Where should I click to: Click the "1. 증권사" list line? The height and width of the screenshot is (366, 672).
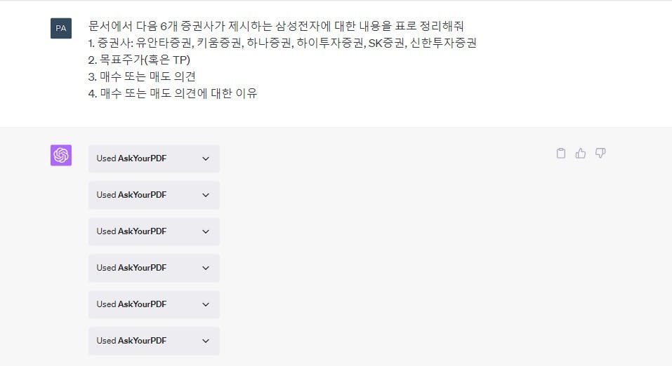[x=282, y=43]
